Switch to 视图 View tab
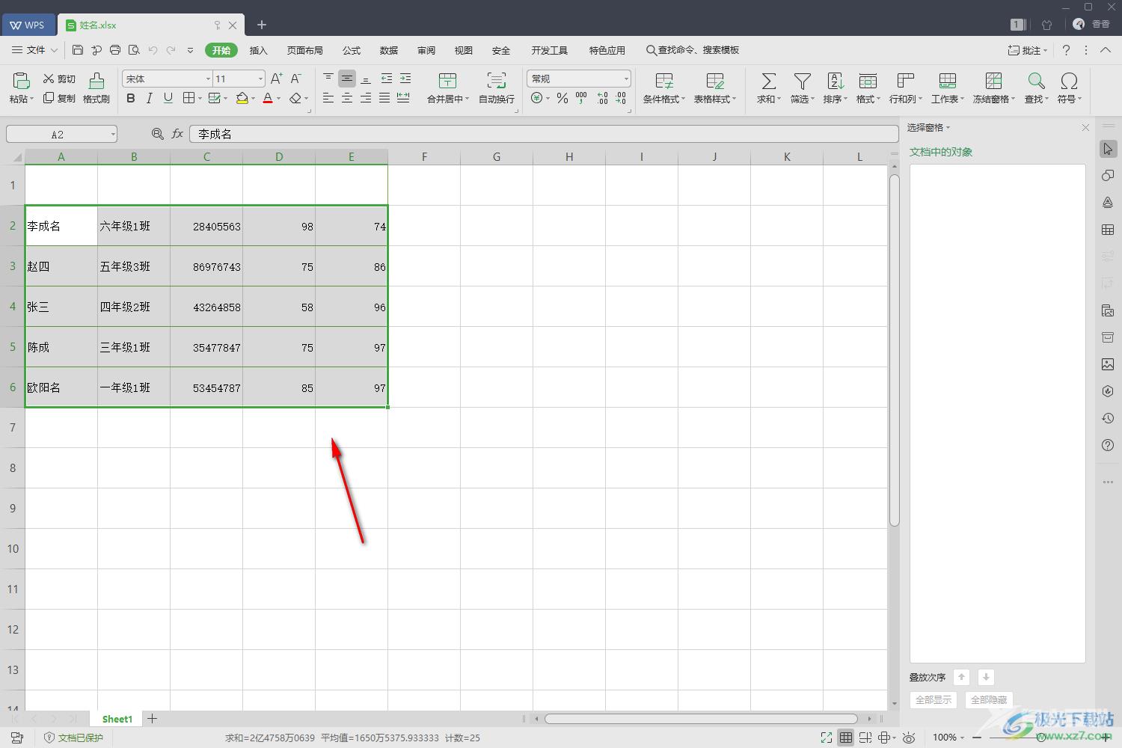Screen dimensions: 1122x748 (x=464, y=50)
